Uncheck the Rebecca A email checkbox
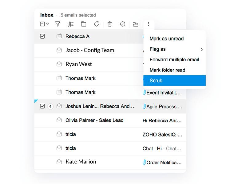246x184 pixels. (42, 36)
